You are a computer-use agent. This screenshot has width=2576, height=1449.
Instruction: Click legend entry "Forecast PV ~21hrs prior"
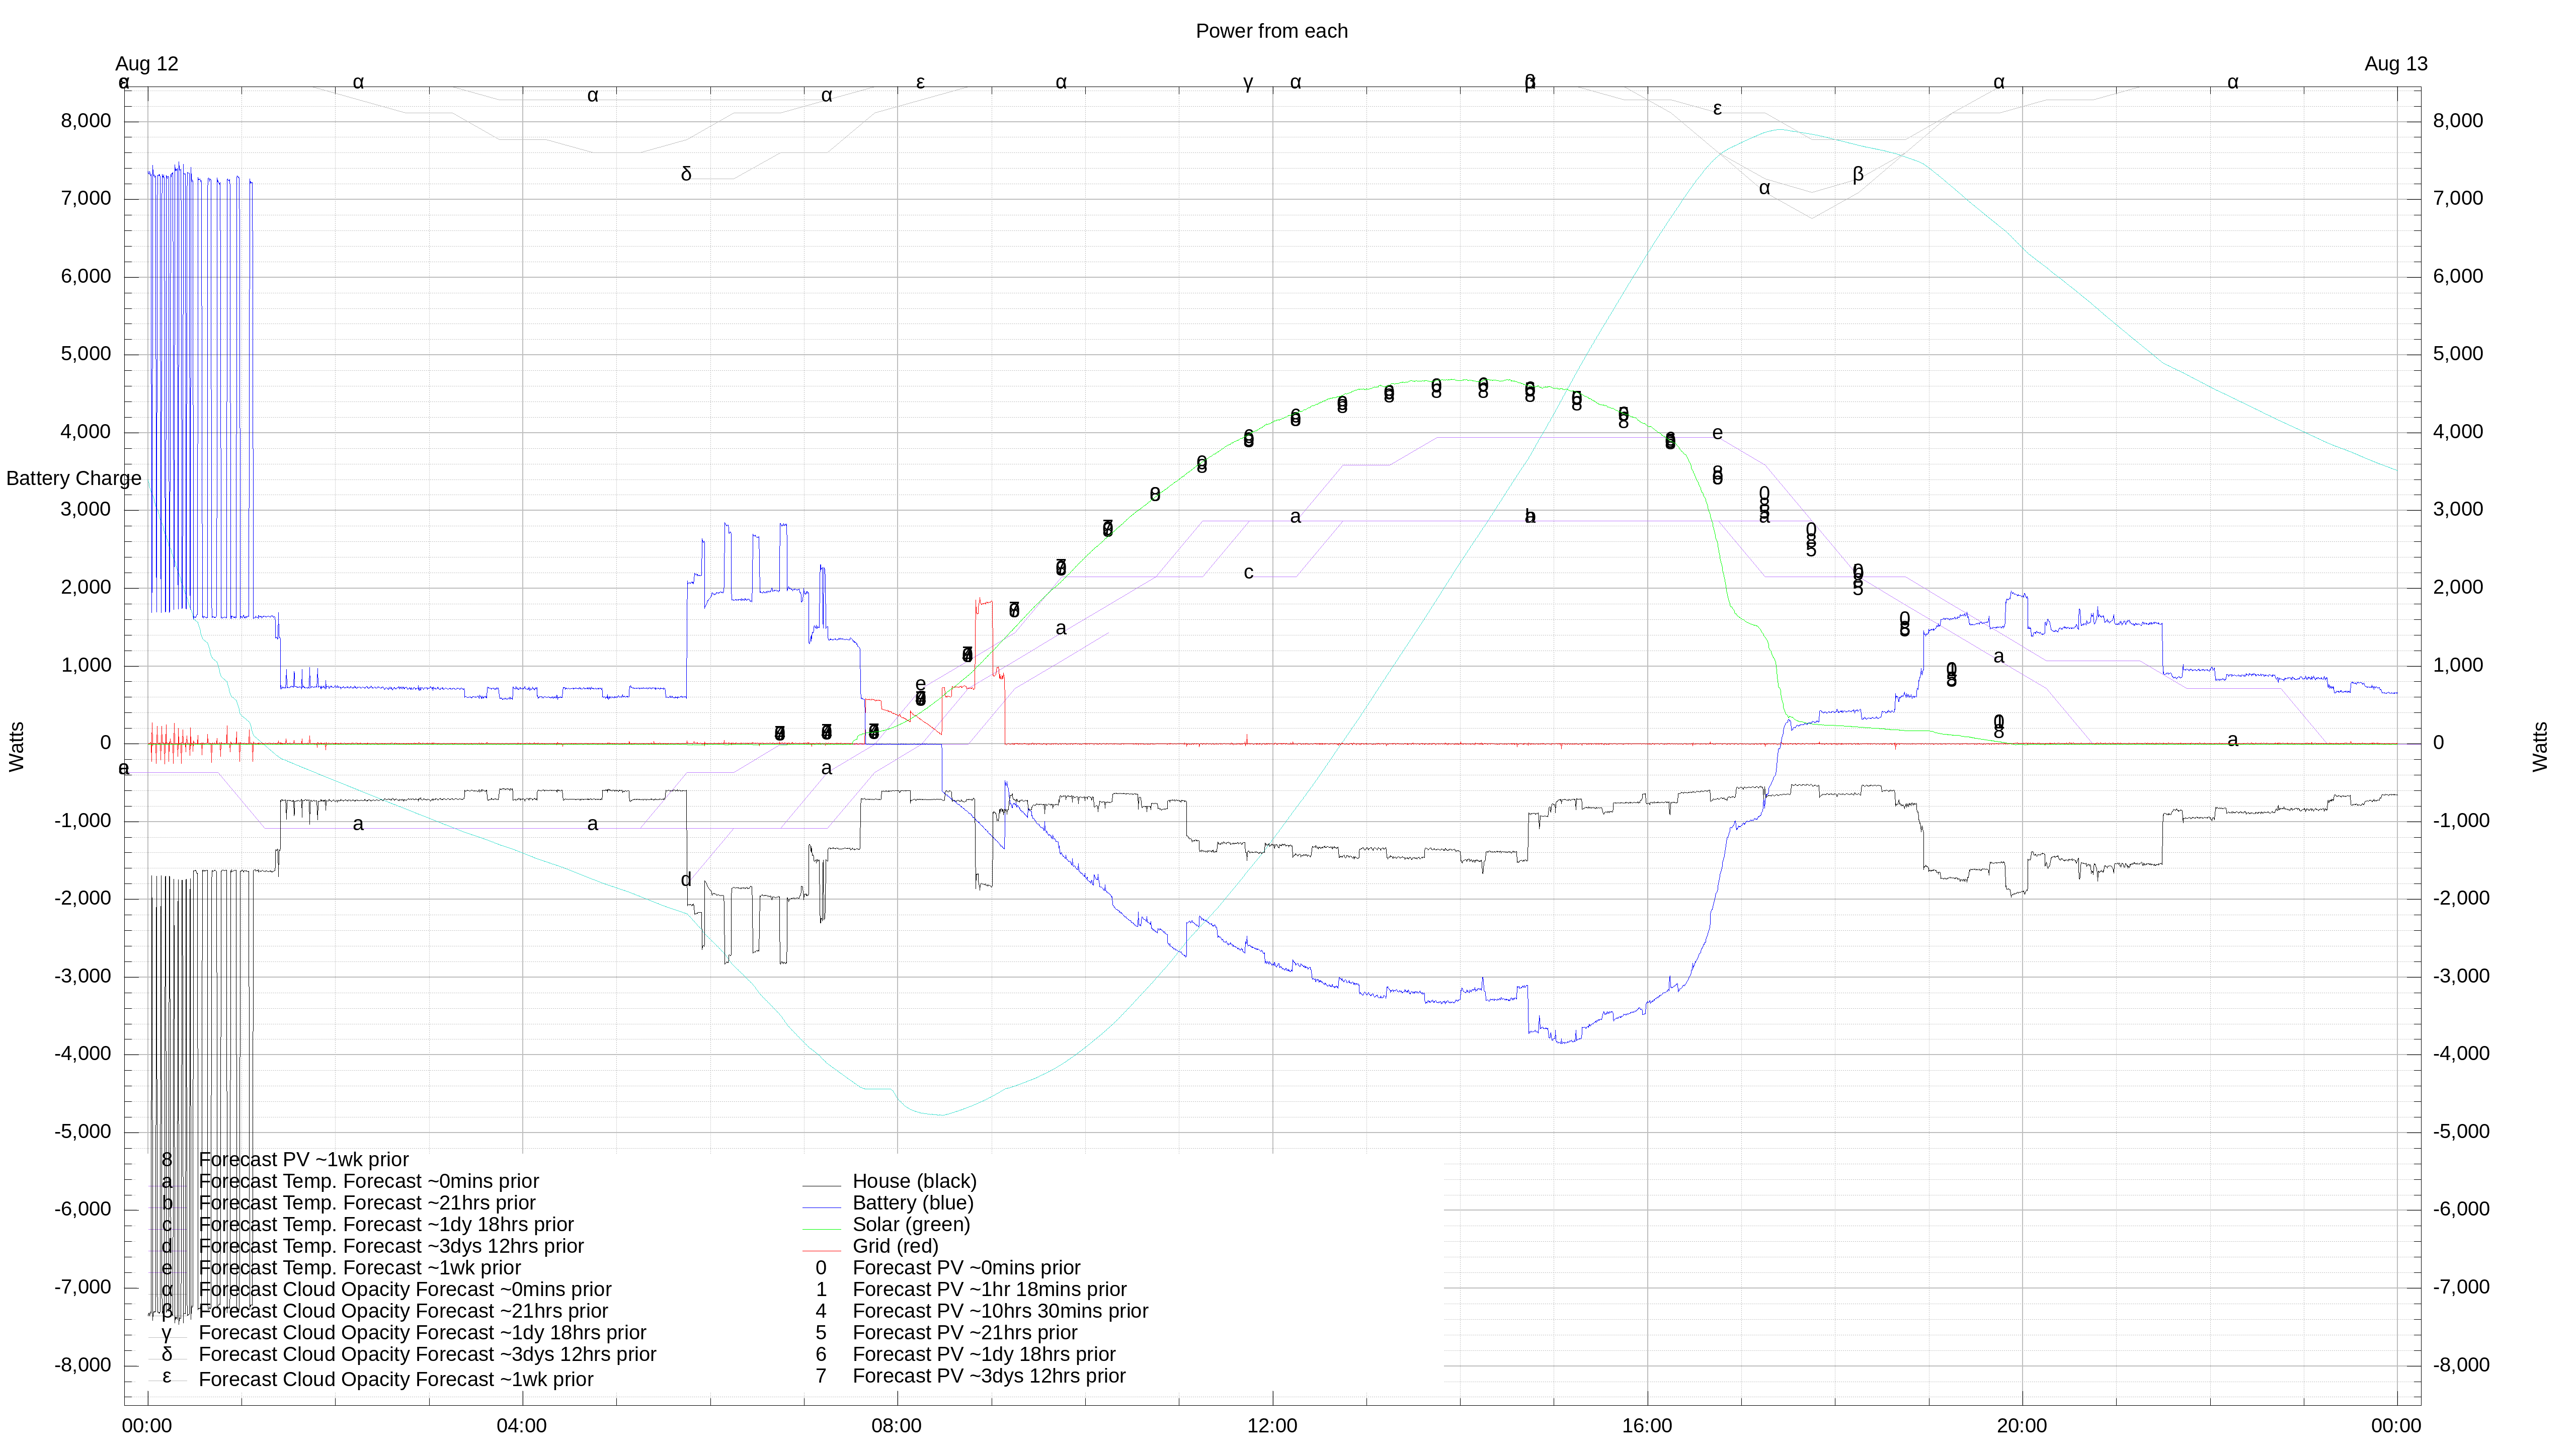point(964,1333)
